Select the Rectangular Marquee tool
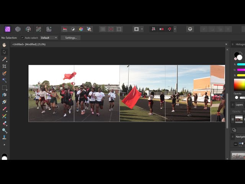The image size is (245, 184). (x=4, y=88)
